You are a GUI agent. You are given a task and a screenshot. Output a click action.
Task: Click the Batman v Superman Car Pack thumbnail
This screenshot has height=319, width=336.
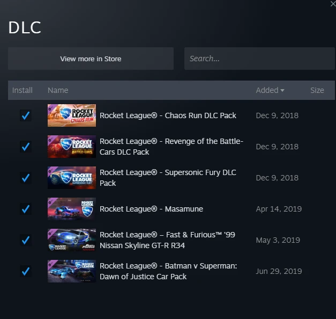[72, 271]
